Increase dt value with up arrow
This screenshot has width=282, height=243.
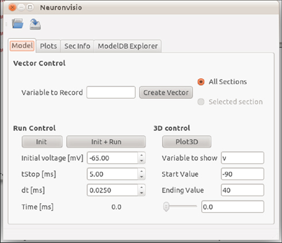tap(142, 188)
